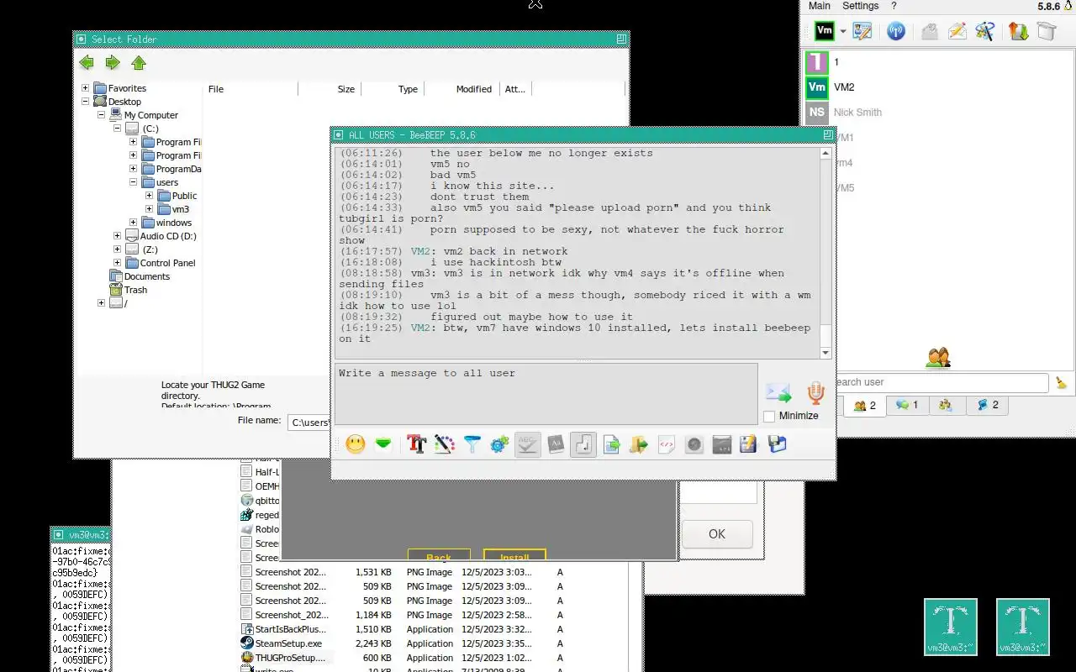Click the code snippet icon in chat toolbar
This screenshot has height=672, width=1076.
pos(667,444)
